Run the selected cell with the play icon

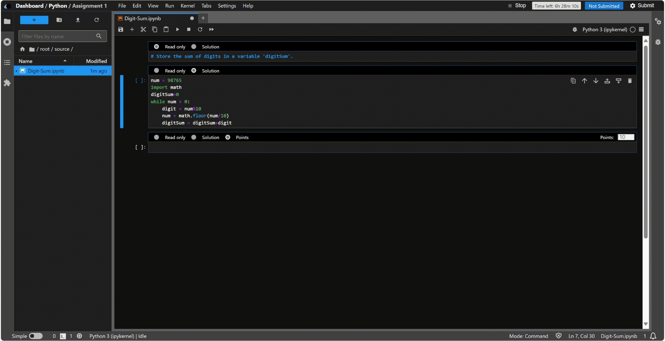(x=177, y=29)
